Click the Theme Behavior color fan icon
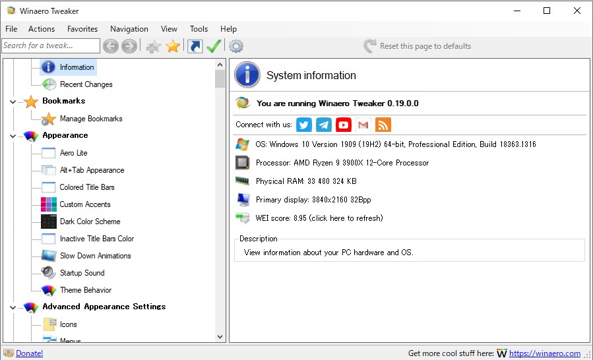593x360 pixels. (x=49, y=290)
